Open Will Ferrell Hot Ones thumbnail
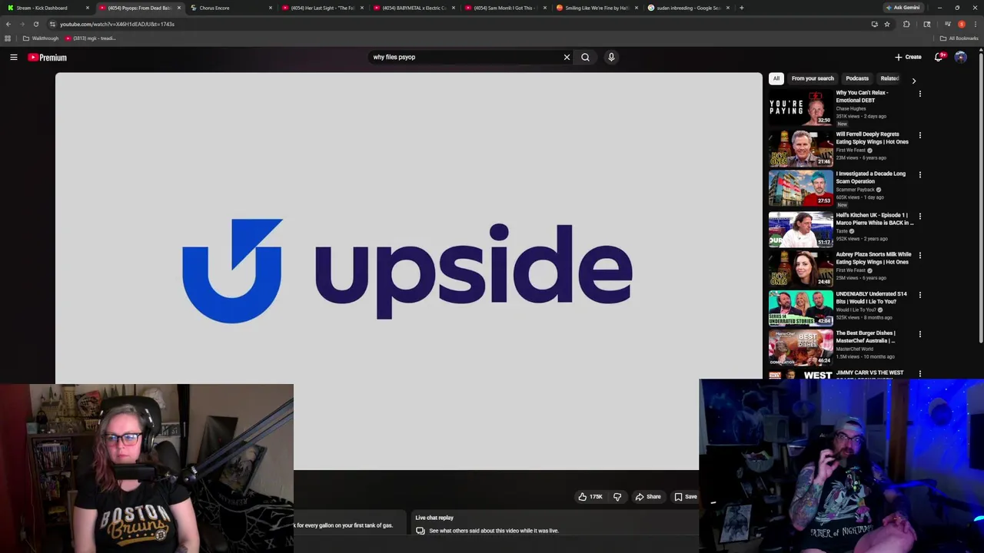Screen dimensions: 984x553 [x=800, y=147]
